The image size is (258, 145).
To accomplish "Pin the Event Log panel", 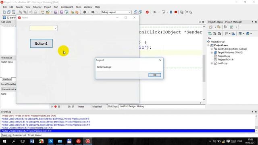I will click(252, 112).
